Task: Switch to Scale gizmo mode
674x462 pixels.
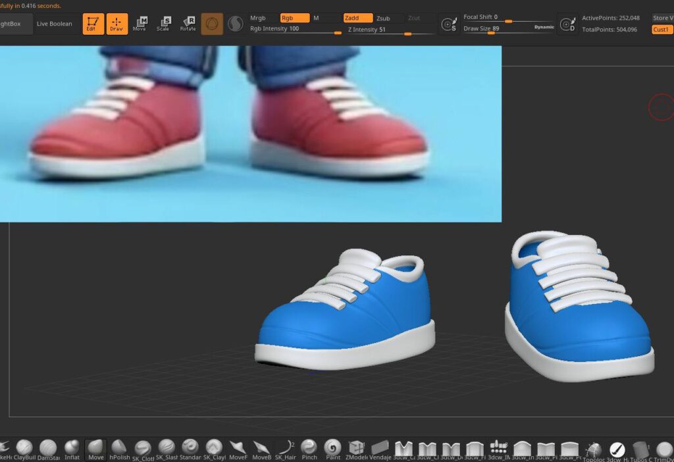Action: tap(163, 24)
